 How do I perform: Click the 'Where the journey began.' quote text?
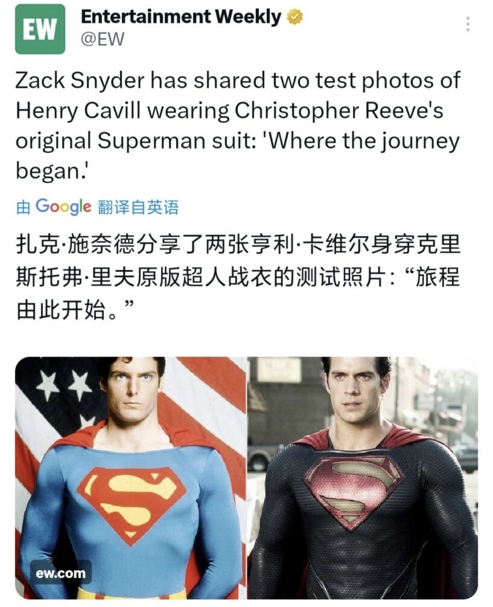click(237, 156)
